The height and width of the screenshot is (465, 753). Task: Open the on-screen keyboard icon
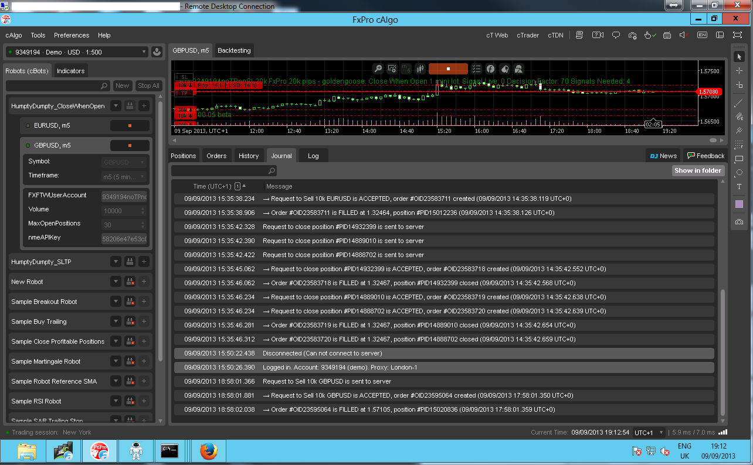667,35
